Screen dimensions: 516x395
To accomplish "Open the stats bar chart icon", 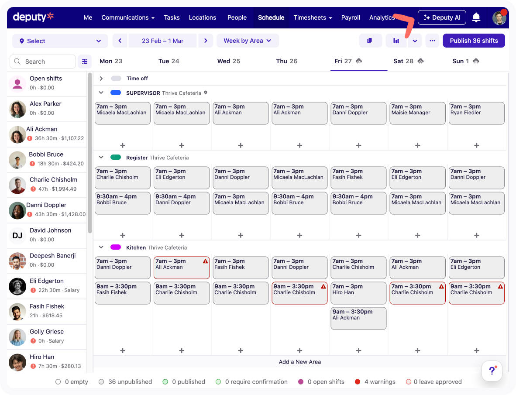I will coord(396,41).
